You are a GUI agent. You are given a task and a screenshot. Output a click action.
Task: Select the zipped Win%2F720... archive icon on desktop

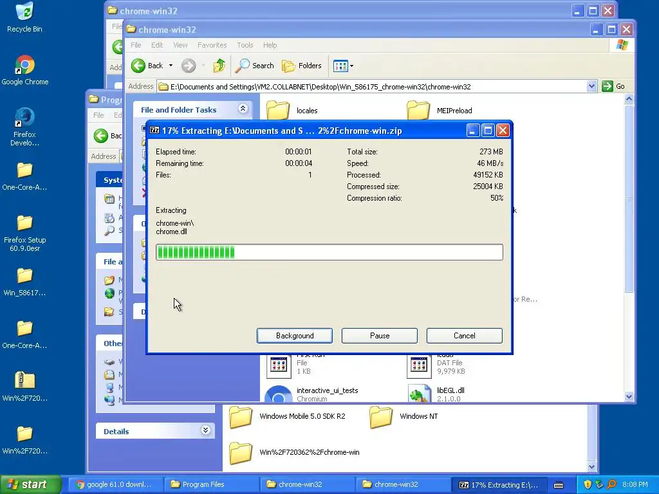coord(24,387)
